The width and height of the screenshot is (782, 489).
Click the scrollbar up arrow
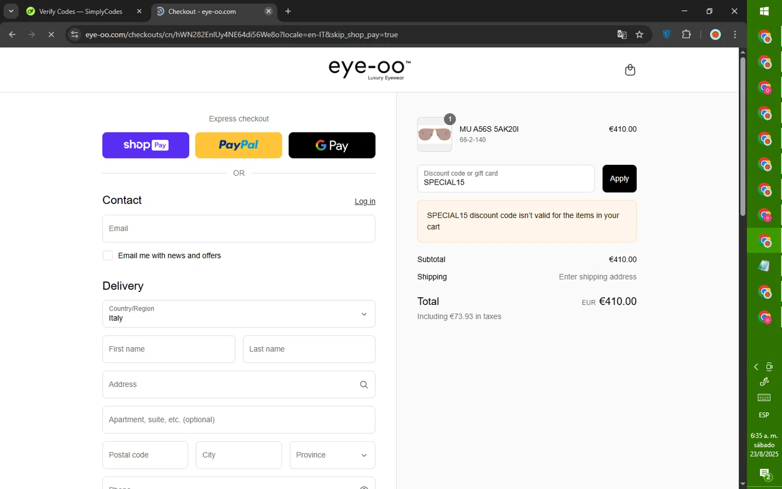click(x=742, y=52)
